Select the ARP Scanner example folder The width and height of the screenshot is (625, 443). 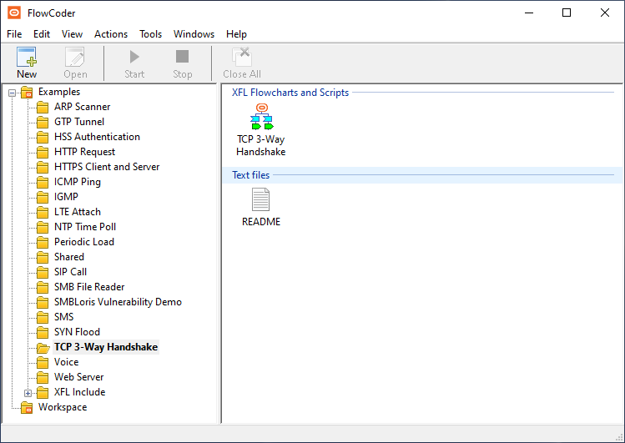[82, 107]
